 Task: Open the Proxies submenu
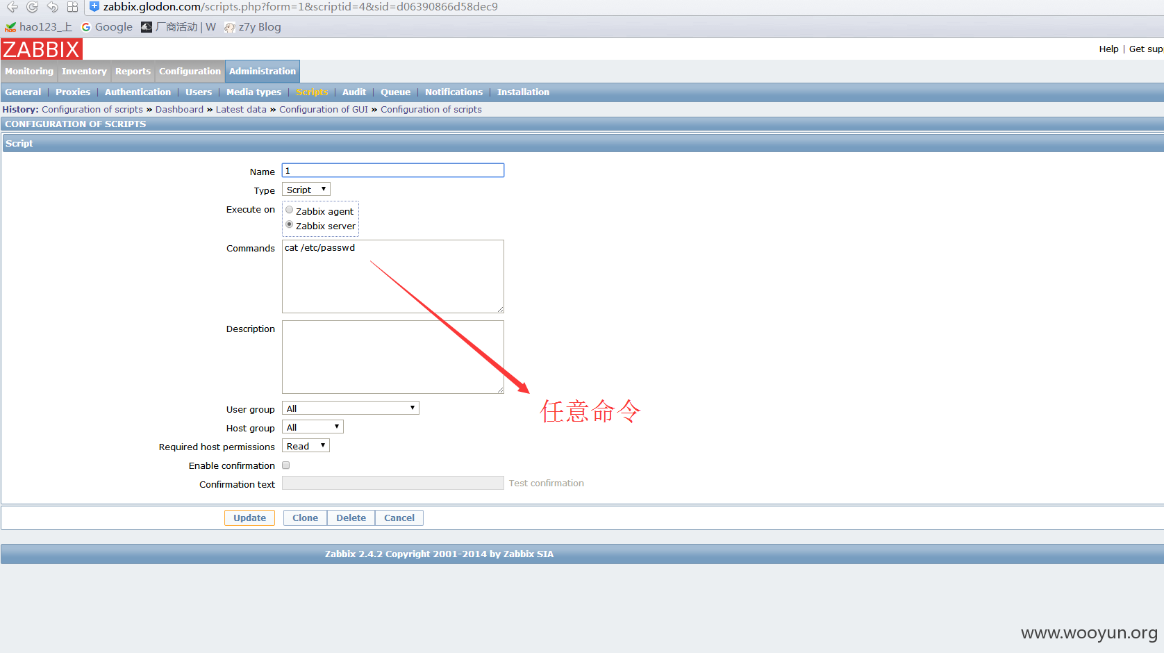(x=73, y=92)
